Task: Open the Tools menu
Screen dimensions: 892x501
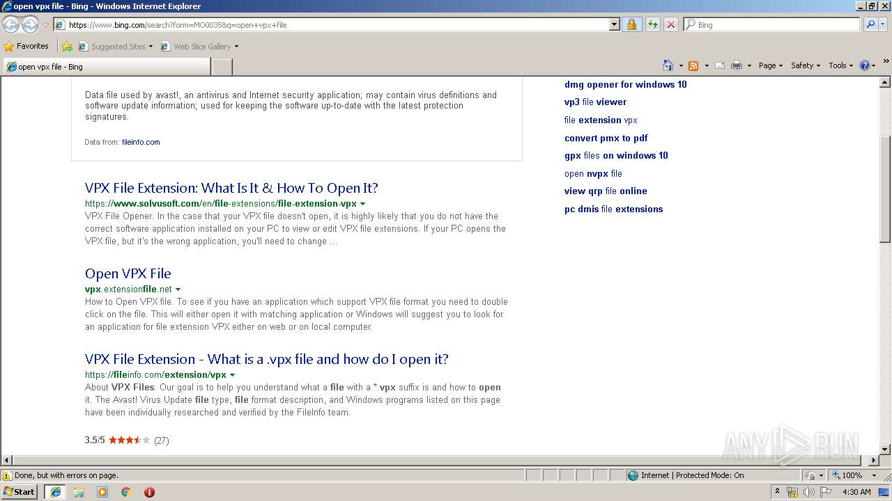Action: click(x=840, y=65)
